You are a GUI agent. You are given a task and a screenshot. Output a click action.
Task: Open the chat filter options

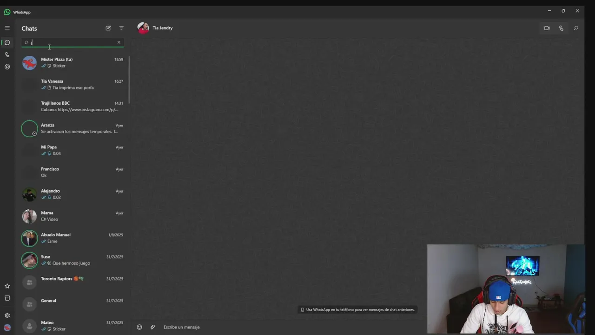click(x=121, y=28)
